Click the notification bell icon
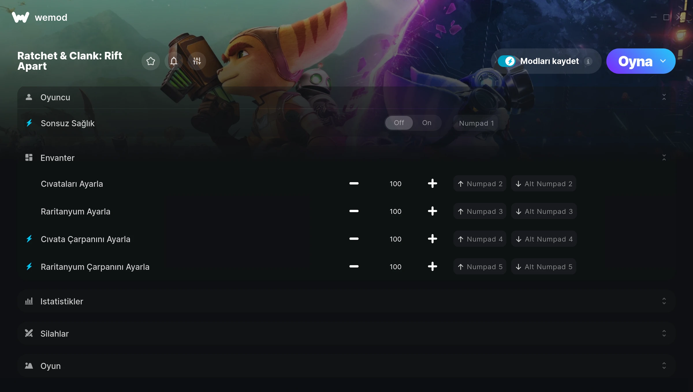This screenshot has height=392, width=693. click(174, 61)
